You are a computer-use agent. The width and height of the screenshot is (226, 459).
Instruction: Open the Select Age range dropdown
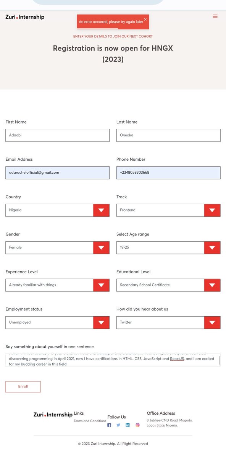168,247
